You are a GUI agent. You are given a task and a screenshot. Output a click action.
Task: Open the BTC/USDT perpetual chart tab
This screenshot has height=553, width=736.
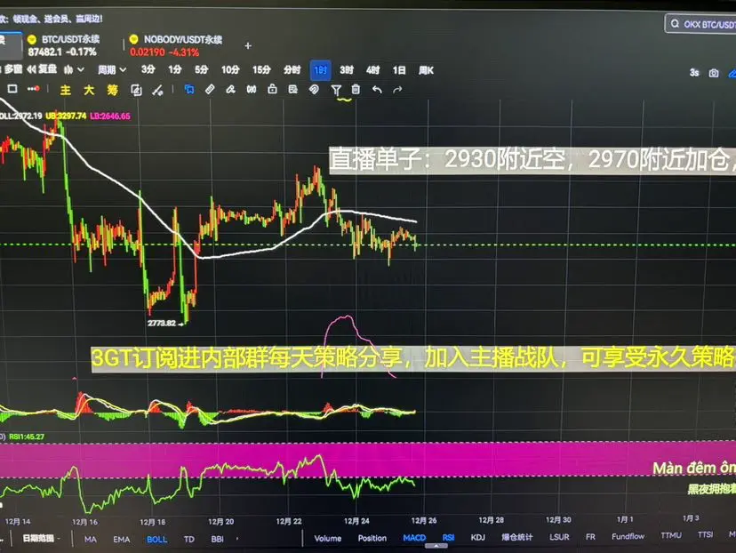tap(63, 45)
